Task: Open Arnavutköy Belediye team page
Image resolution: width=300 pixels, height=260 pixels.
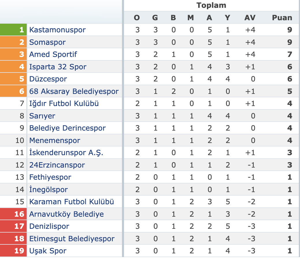Action: tap(66, 214)
